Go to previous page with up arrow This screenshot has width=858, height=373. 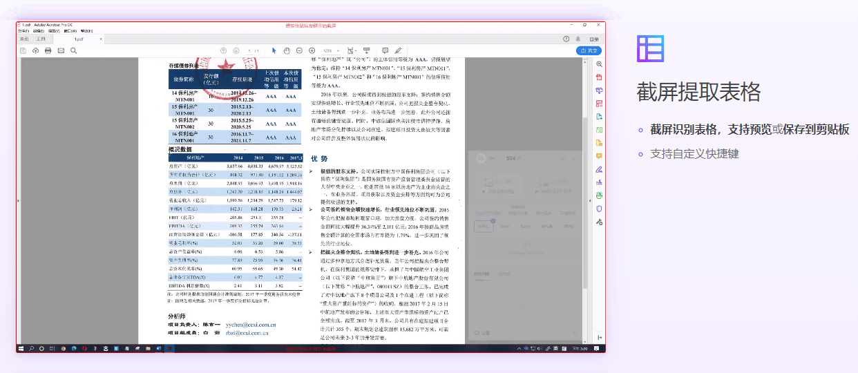223,50
